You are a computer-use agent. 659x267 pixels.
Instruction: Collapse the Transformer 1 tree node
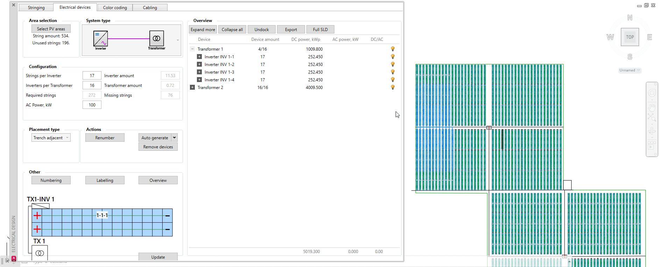(x=192, y=49)
